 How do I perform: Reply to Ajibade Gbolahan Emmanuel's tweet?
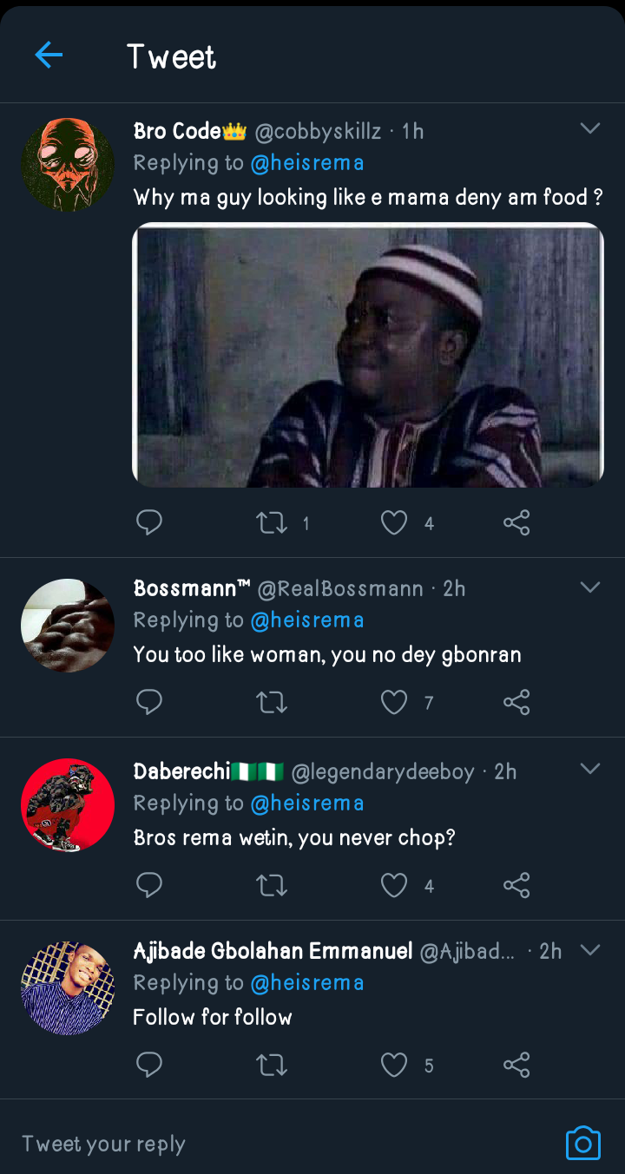point(149,1065)
